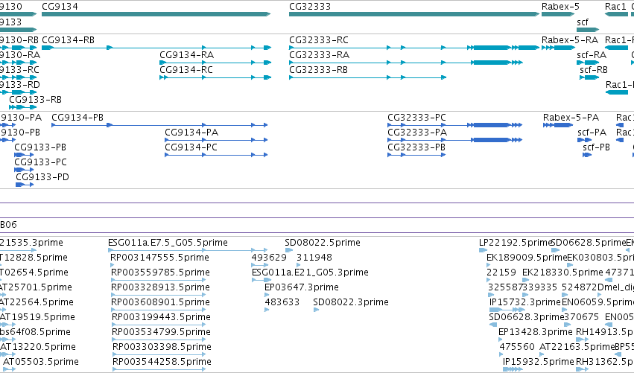Select the RP003199443.5prime EST label

tap(161, 317)
